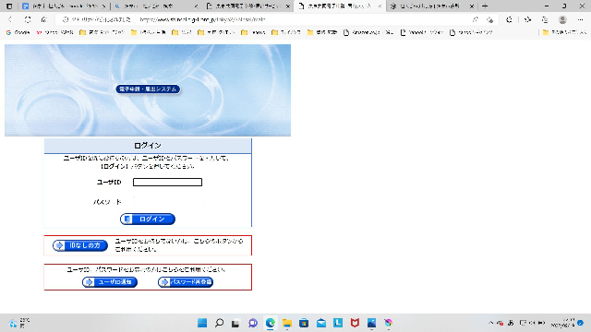591x332 pixels.
Task: Focus the ユーザID input field
Action: click(x=167, y=183)
